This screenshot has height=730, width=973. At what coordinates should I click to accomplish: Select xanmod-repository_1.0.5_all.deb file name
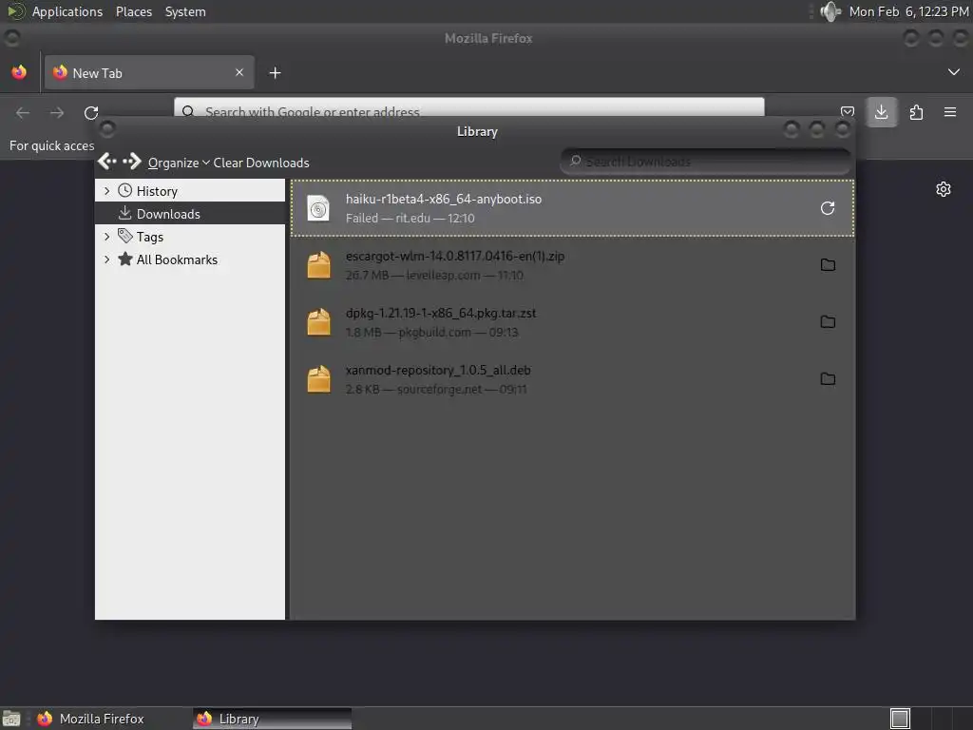pyautogui.click(x=438, y=370)
